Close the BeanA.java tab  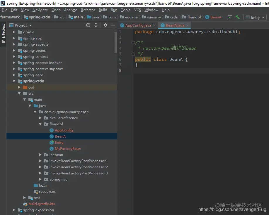[187, 25]
